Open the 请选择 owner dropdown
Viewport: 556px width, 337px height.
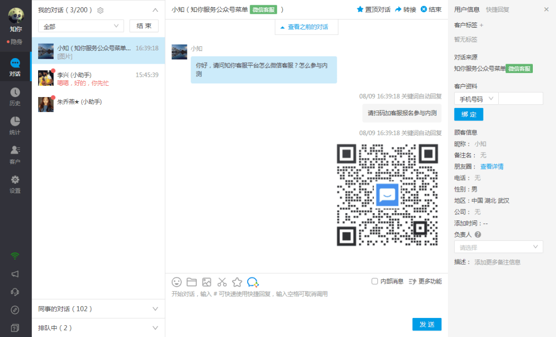coord(498,247)
